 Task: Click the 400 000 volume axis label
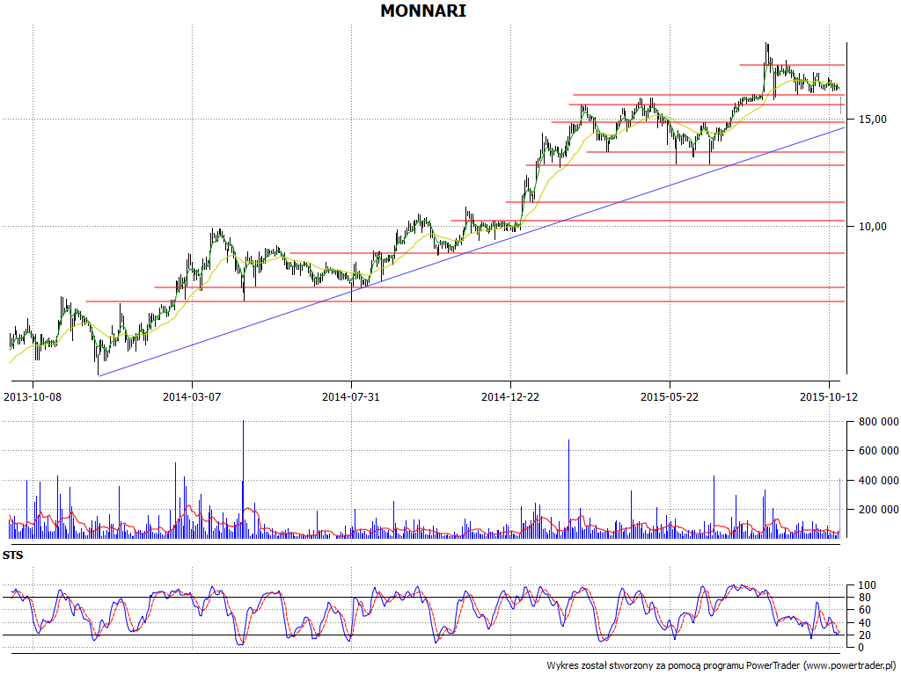(x=879, y=481)
